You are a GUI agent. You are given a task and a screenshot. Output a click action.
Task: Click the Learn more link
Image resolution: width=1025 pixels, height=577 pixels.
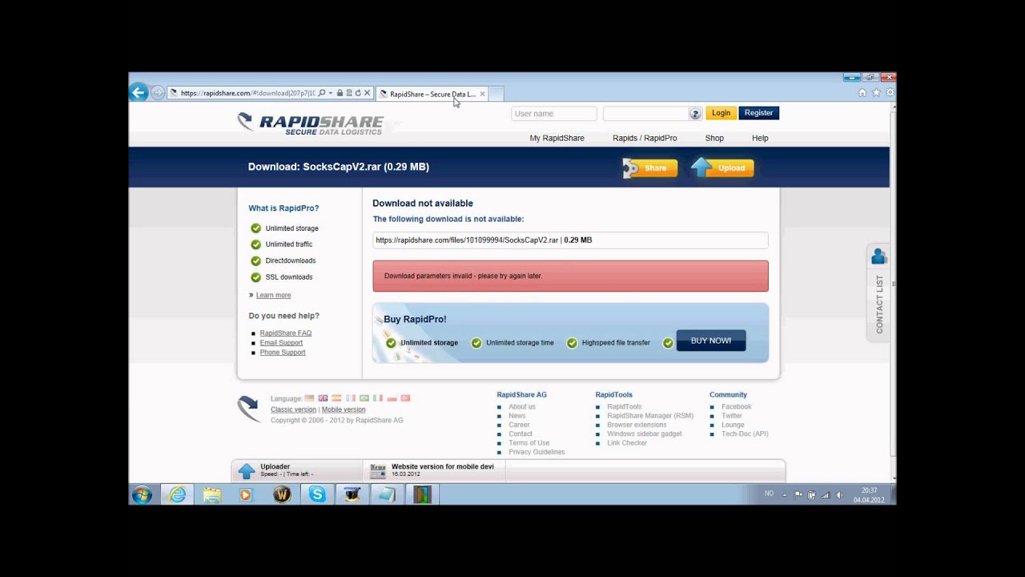click(273, 295)
